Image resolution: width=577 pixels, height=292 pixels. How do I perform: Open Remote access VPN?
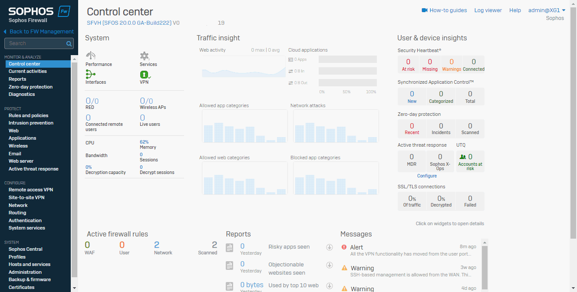(31, 190)
